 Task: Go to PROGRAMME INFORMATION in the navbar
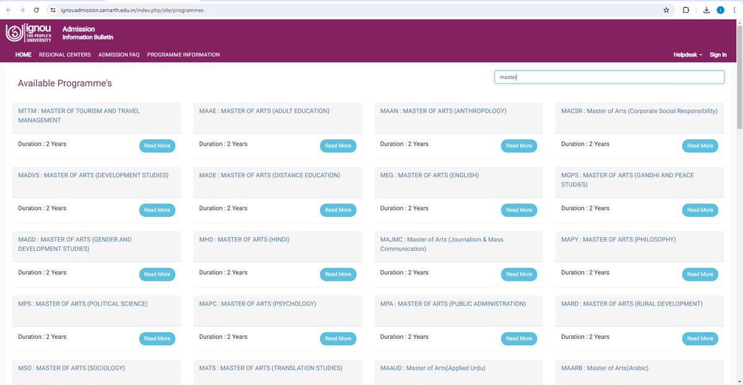tap(183, 55)
